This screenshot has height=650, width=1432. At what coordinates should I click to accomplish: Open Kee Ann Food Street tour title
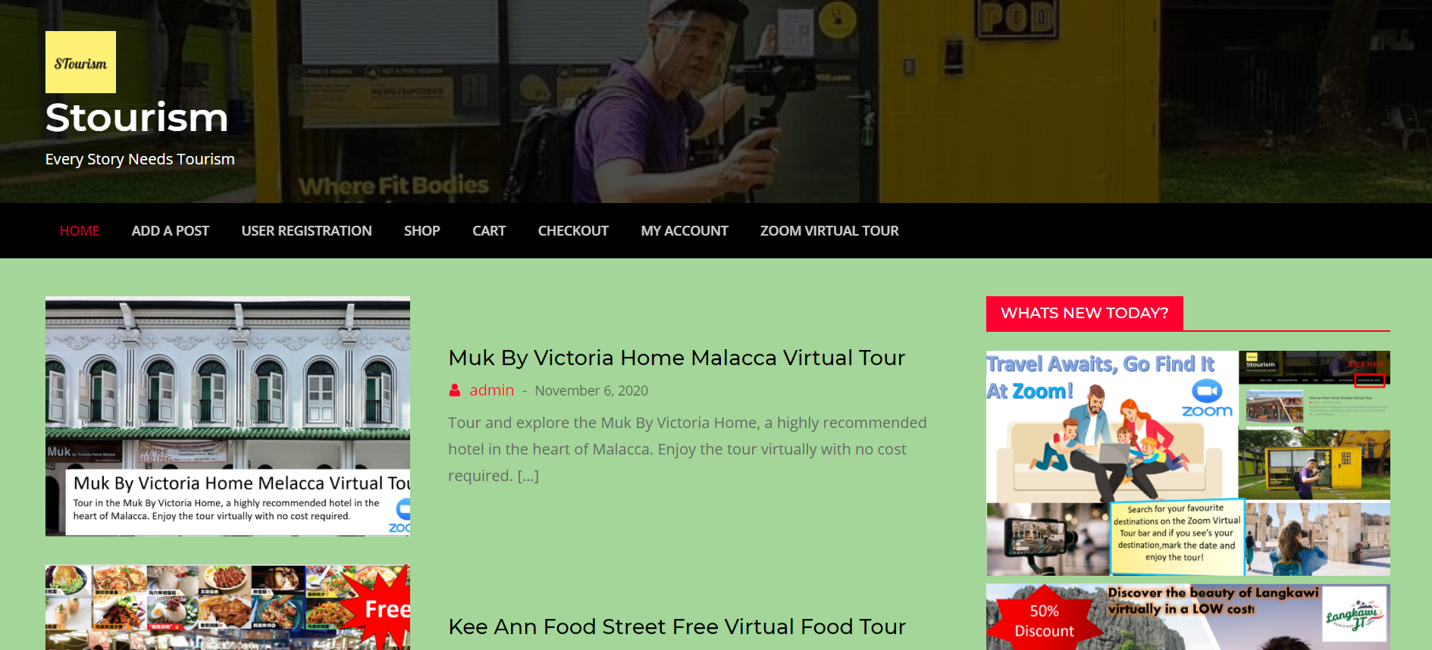pos(677,627)
